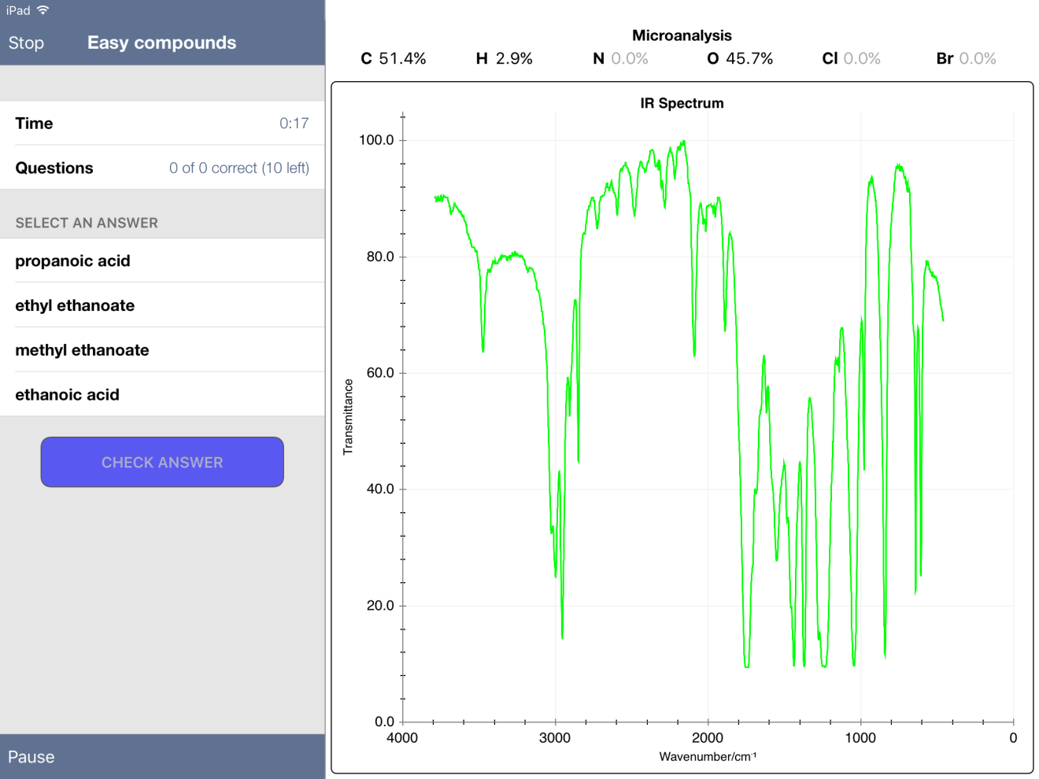Click the Easy compounds title
Viewport: 1039px width, 779px height.
pos(161,43)
